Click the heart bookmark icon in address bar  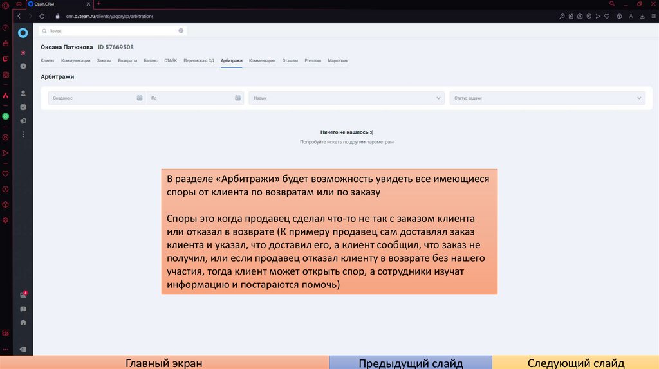(x=607, y=16)
